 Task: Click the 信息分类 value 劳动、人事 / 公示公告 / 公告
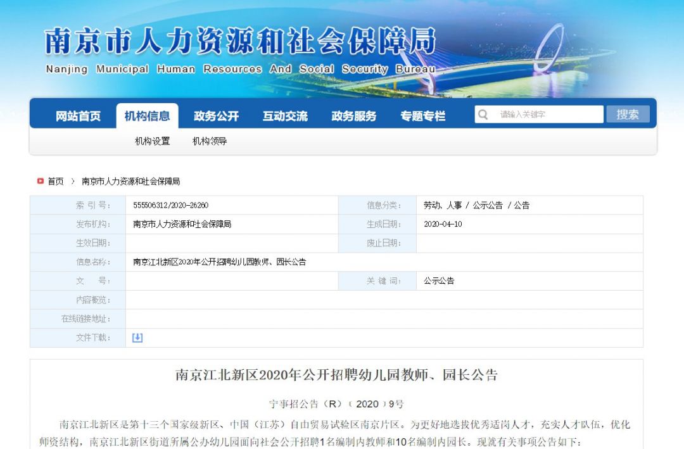[x=476, y=206]
